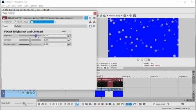Image resolution: width=196 pixels, height=110 pixels.
Task: Open the Help menu
Action: [41, 6]
